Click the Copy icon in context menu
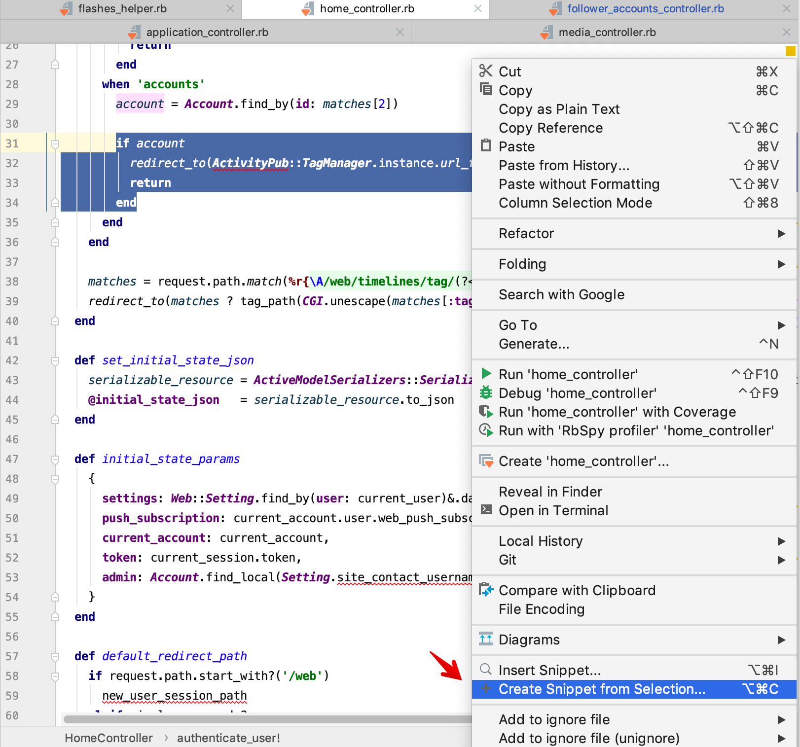The image size is (800, 747). 486,90
